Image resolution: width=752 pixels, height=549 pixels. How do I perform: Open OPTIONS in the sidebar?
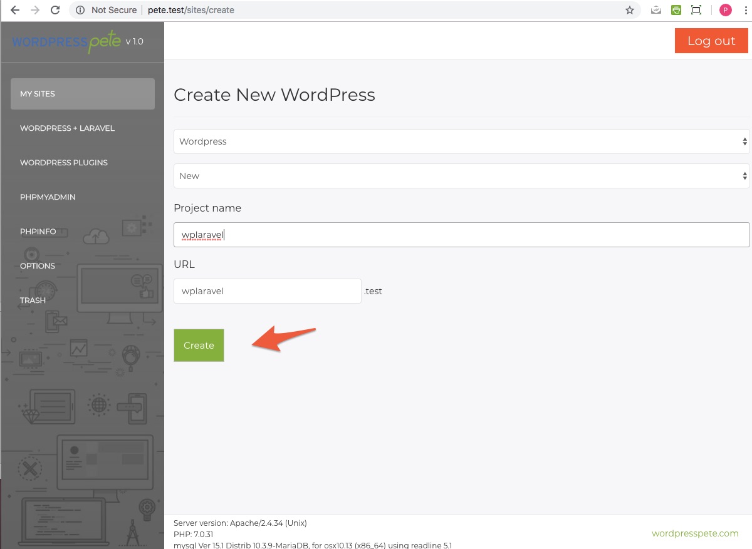38,266
